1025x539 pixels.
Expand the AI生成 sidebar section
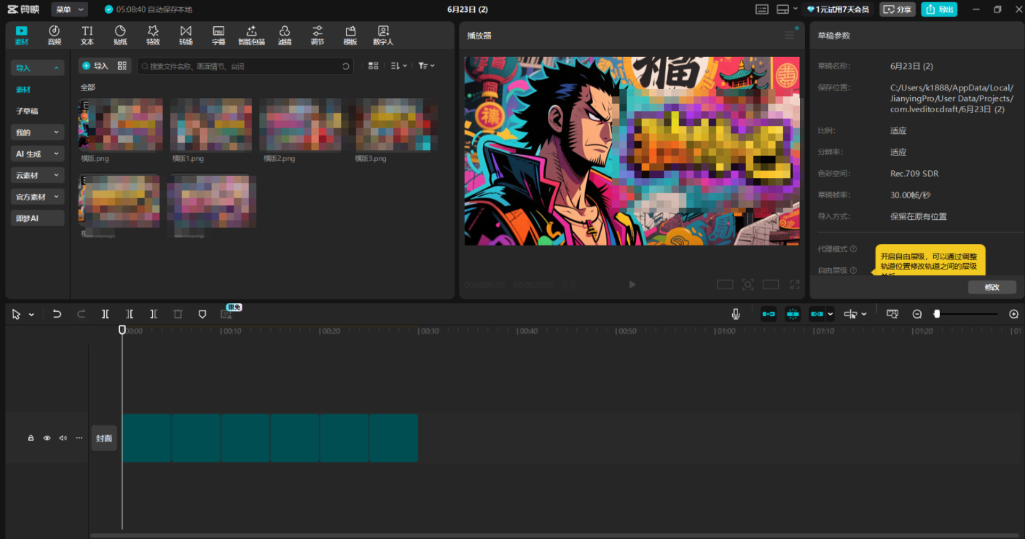coord(37,154)
